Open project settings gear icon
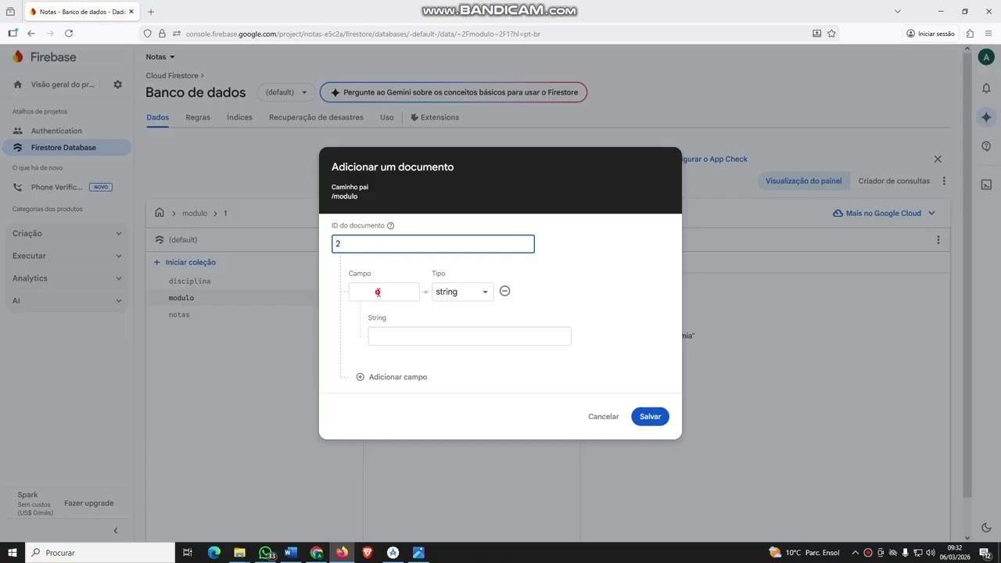1001x563 pixels. click(x=117, y=84)
